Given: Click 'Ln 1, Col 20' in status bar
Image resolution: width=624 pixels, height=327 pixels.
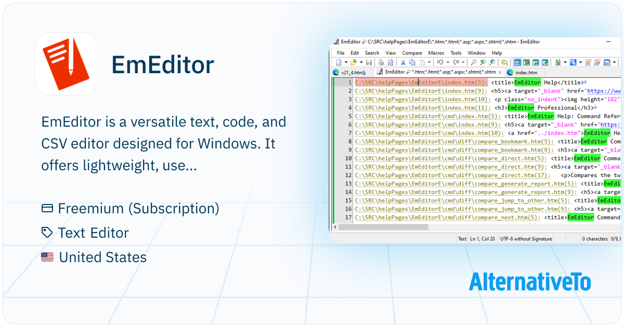Looking at the screenshot, I should (483, 239).
